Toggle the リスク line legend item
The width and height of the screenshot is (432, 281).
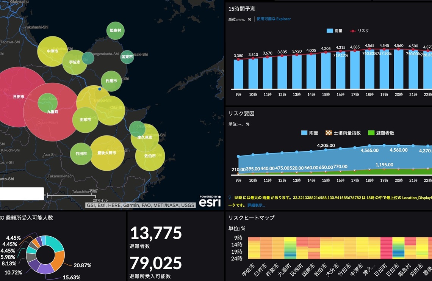(359, 31)
